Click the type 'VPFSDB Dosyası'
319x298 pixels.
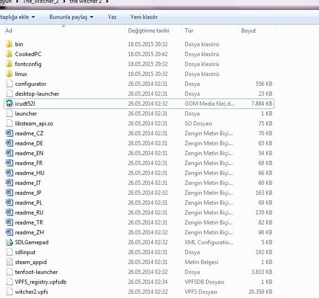[x=204, y=282]
